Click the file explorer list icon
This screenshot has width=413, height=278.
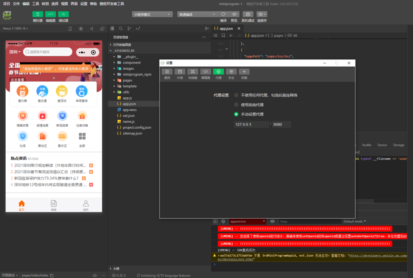tap(112, 28)
